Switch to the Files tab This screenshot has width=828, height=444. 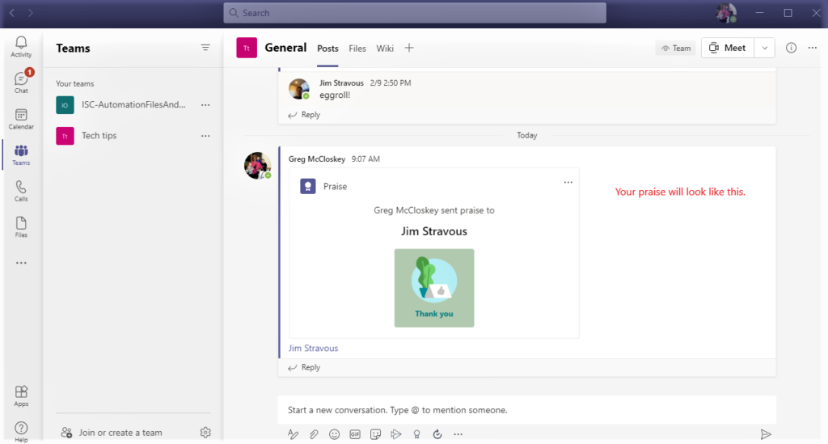pyautogui.click(x=357, y=48)
